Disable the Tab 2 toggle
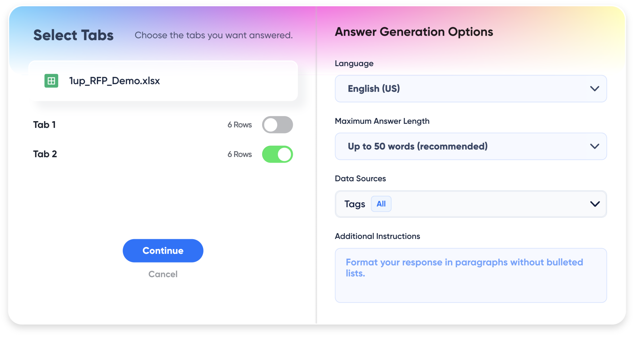The width and height of the screenshot is (634, 337). (x=277, y=154)
